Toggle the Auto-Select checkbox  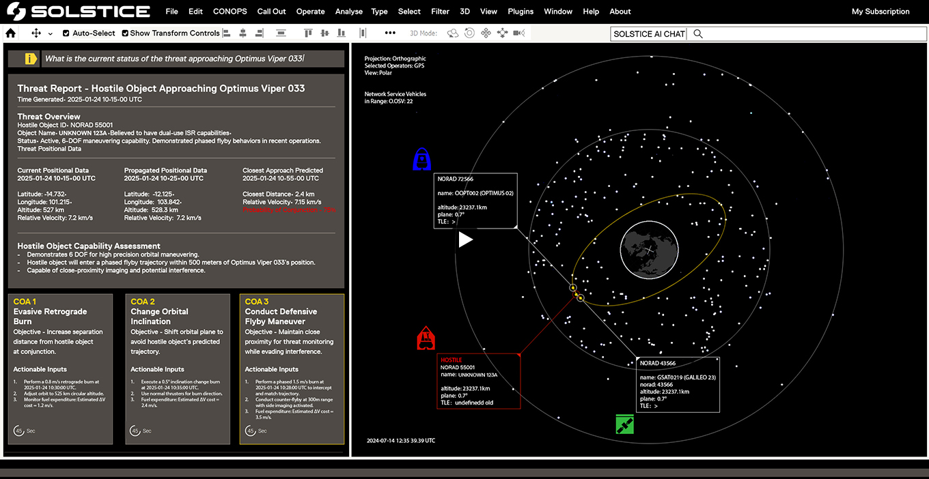pos(66,33)
